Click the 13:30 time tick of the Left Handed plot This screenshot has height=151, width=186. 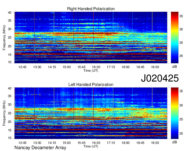coord(37,143)
